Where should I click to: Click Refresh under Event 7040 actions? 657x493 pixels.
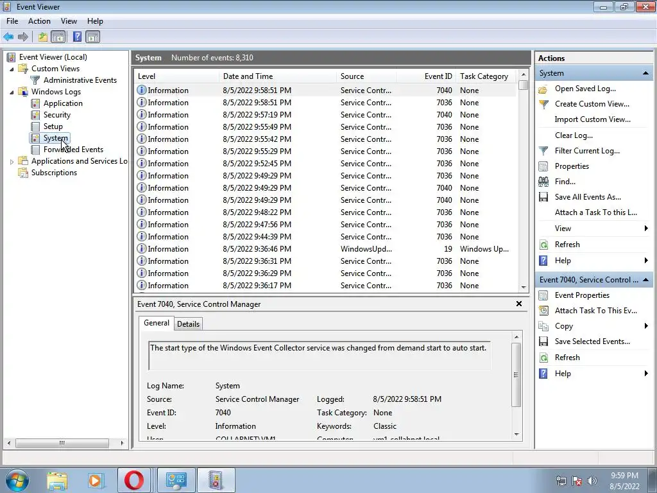tap(567, 358)
